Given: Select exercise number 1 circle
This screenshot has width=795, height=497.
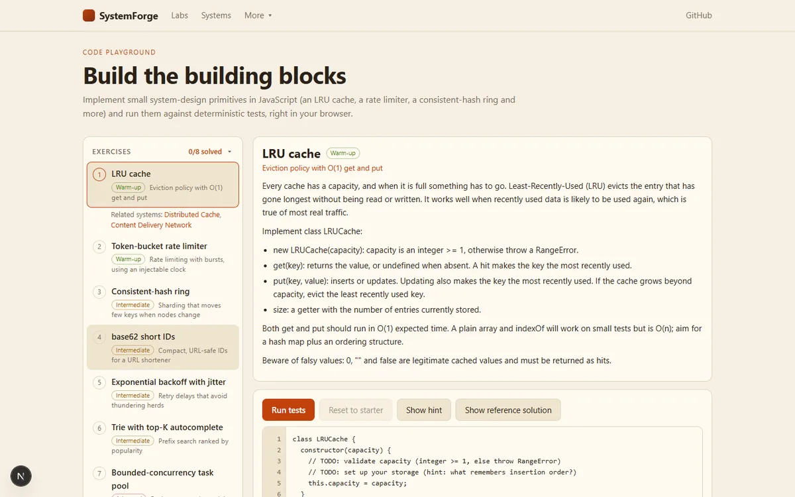Looking at the screenshot, I should click(99, 175).
